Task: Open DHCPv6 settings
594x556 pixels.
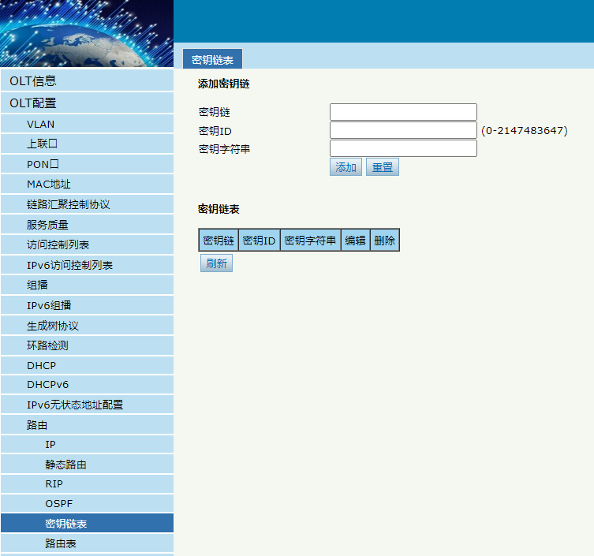Action: tap(87, 384)
